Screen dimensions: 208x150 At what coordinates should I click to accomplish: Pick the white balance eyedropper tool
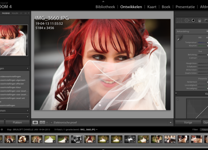(x=180, y=38)
